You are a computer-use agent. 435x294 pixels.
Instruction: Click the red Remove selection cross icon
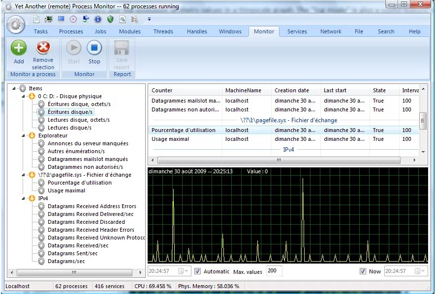43,48
